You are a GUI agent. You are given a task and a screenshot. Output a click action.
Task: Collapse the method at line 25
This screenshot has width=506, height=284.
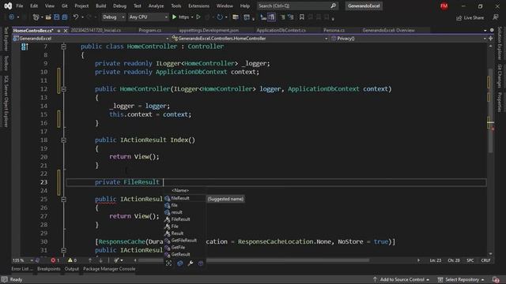tap(63, 200)
